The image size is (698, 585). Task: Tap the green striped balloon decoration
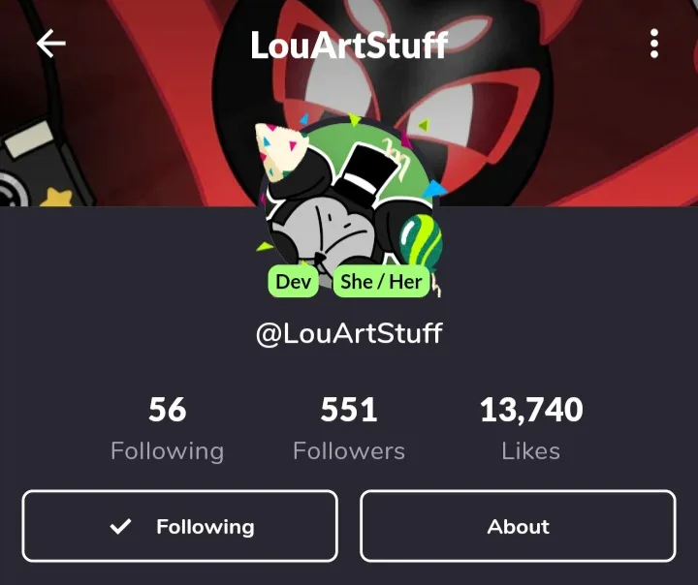[x=421, y=240]
